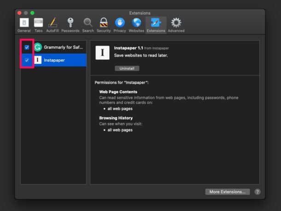
Task: Disable the Grammarly for Safari extension checkbox
Action: point(27,47)
